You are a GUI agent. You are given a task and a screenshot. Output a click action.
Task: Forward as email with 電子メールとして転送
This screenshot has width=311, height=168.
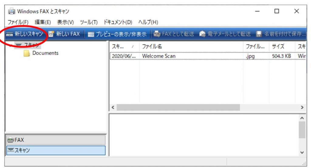tap(225, 34)
